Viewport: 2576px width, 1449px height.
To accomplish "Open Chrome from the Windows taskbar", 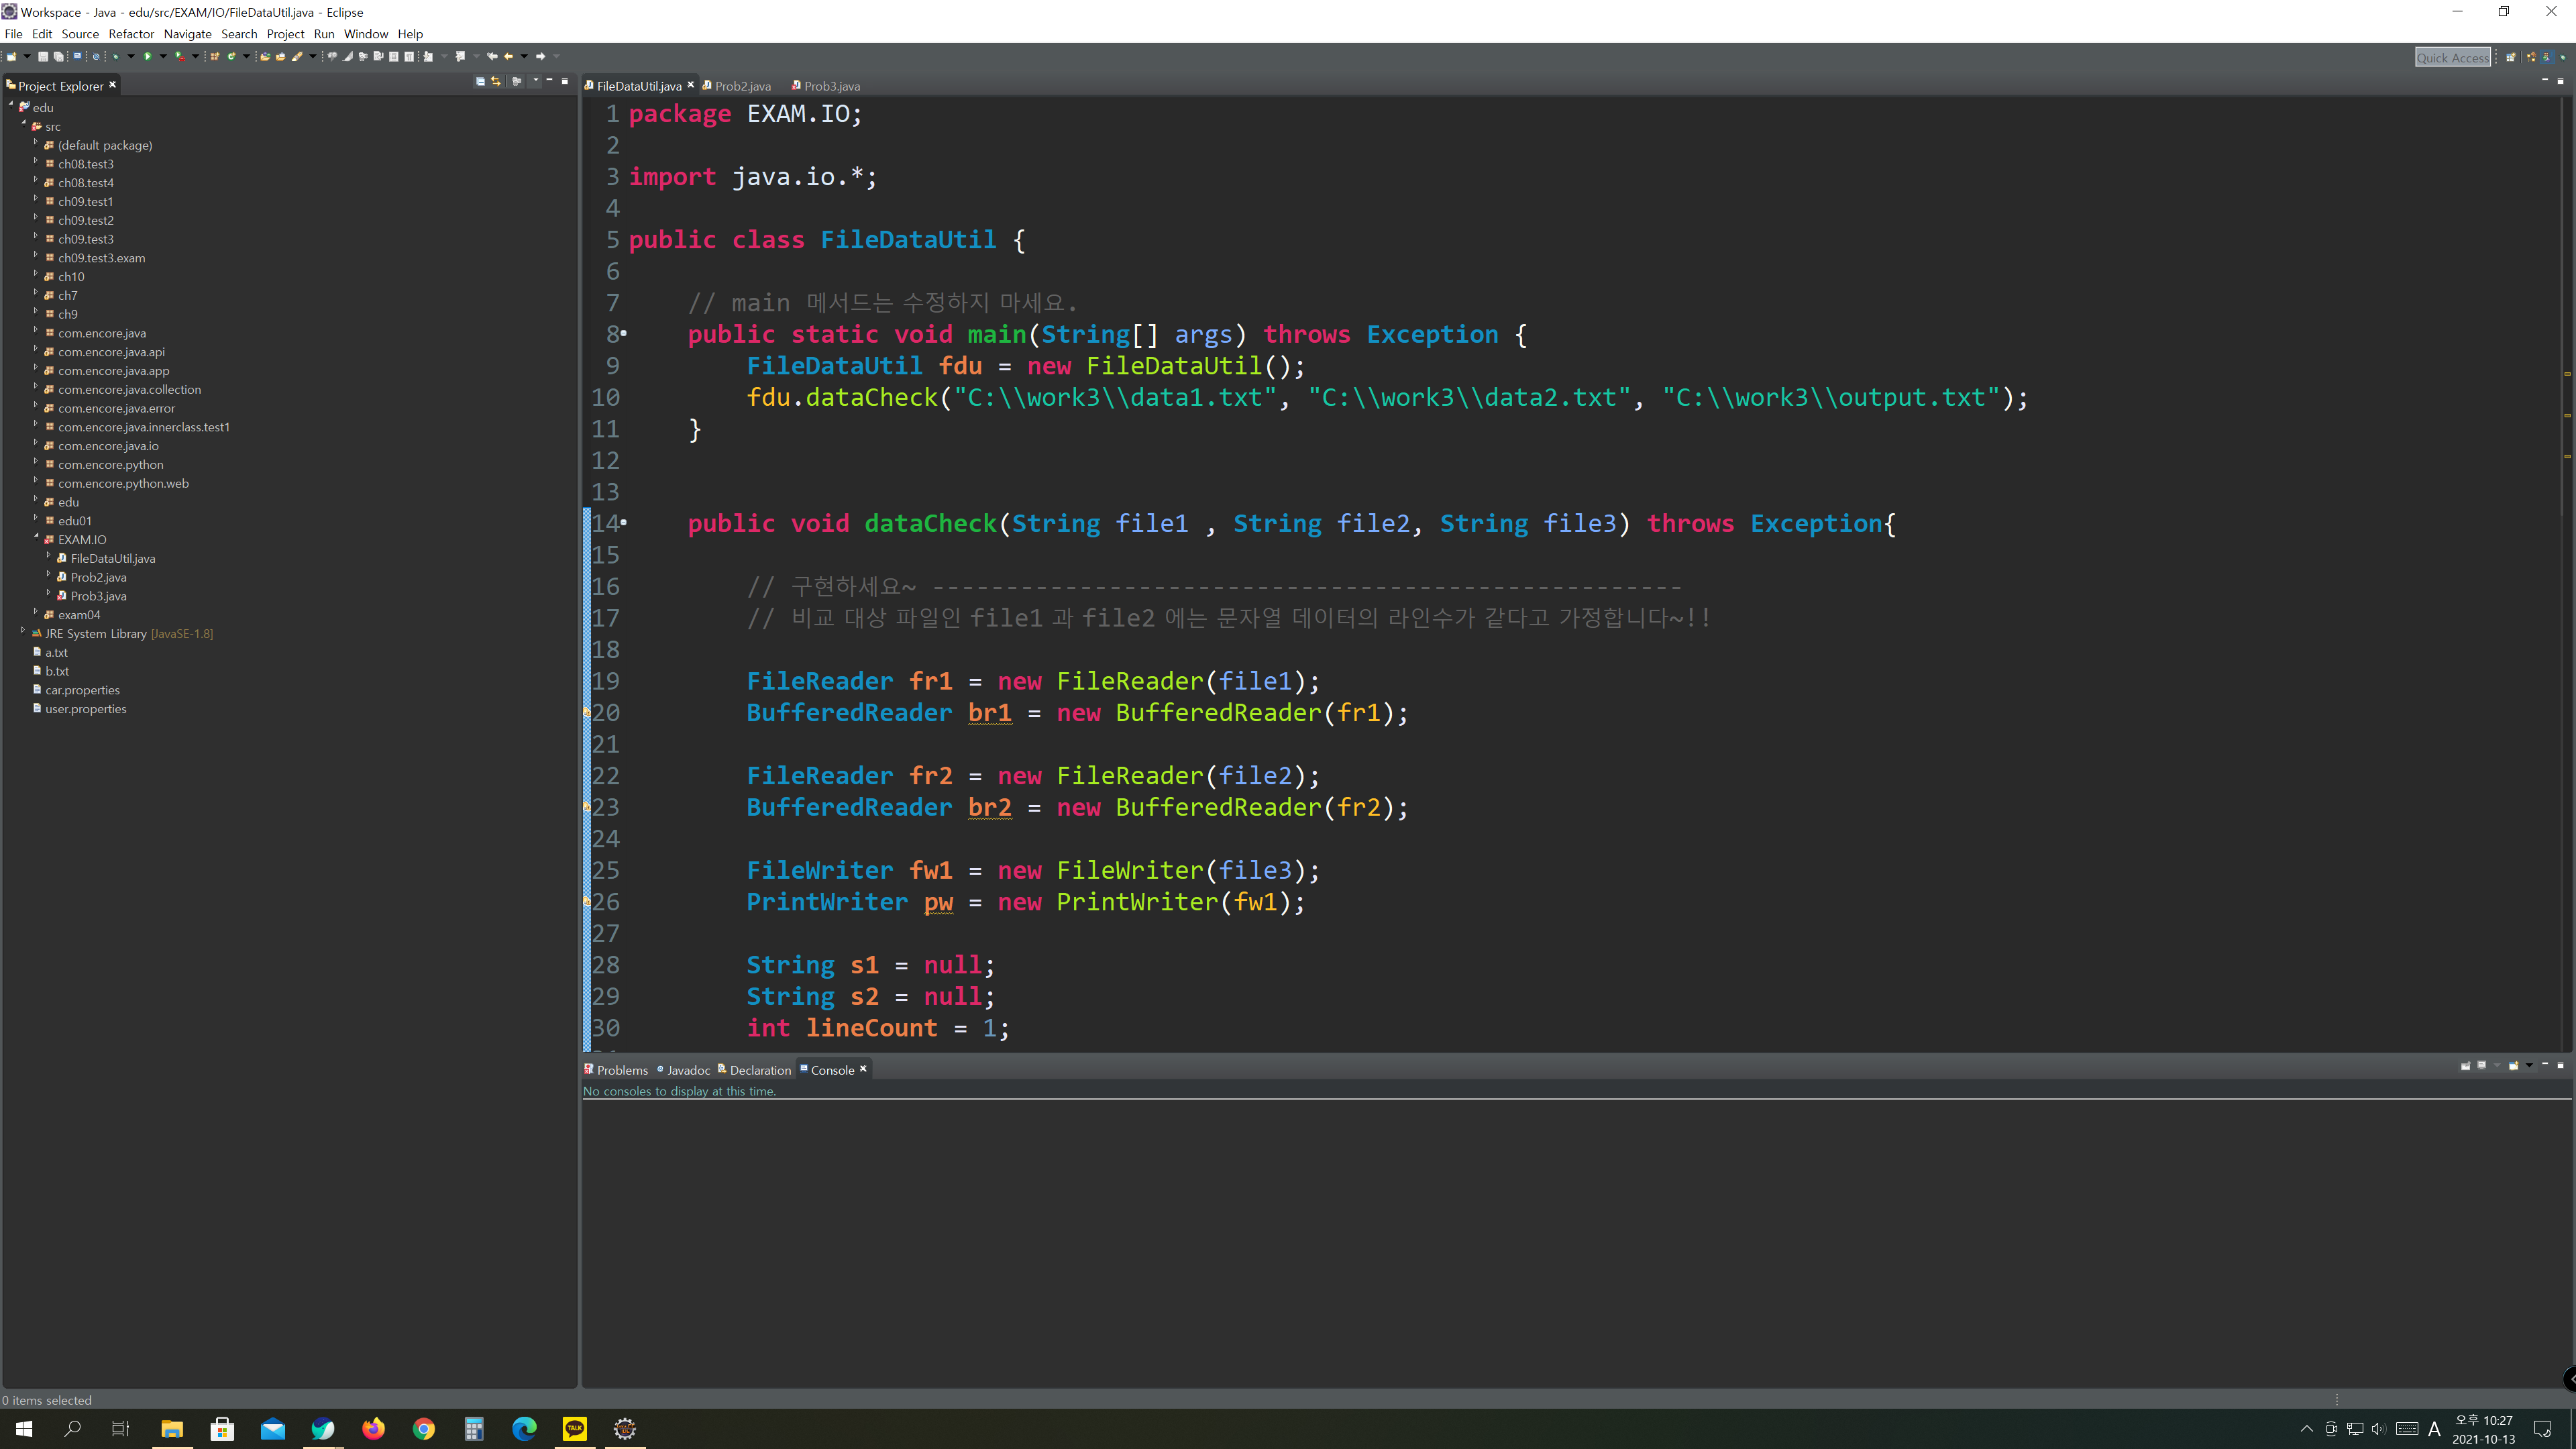I will click(x=424, y=1429).
